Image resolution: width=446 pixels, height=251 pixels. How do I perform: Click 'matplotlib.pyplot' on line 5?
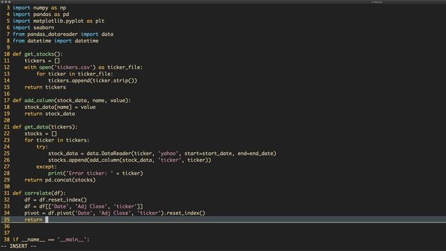click(x=59, y=21)
